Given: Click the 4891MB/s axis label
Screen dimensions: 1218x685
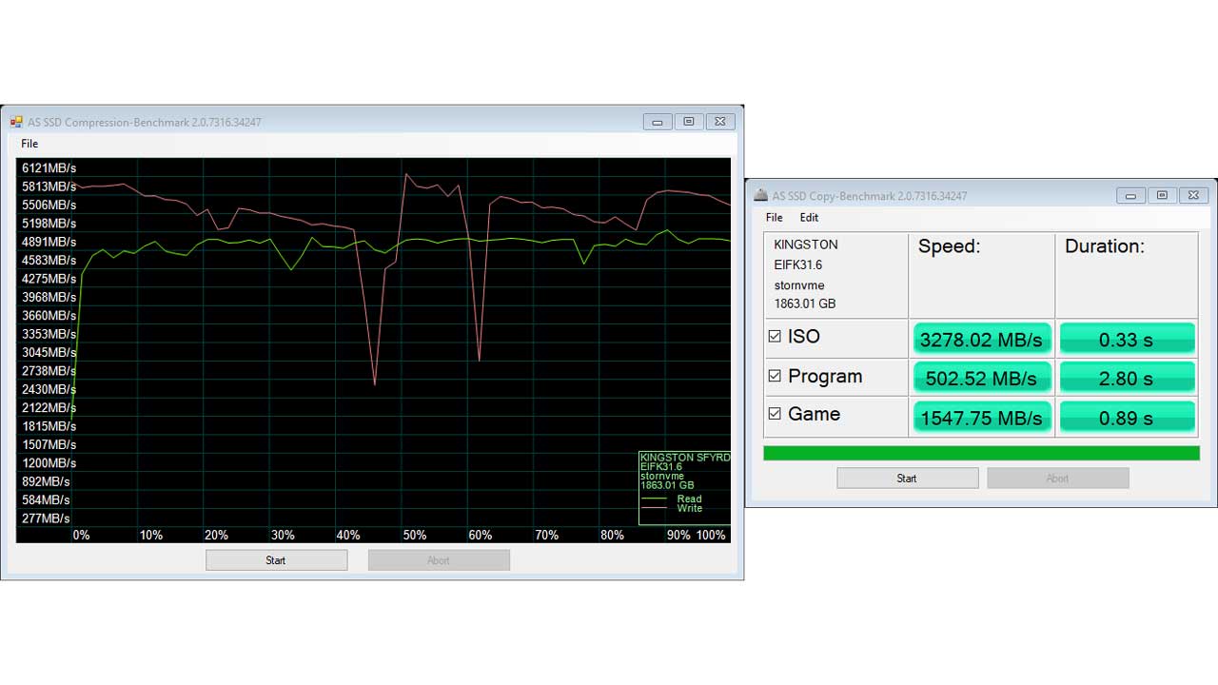Looking at the screenshot, I should 49,242.
